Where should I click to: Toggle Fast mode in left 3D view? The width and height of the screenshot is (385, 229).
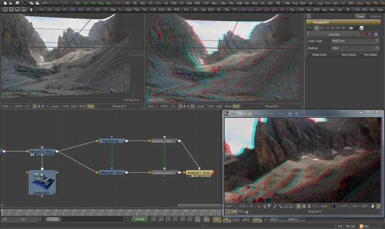coord(90,106)
